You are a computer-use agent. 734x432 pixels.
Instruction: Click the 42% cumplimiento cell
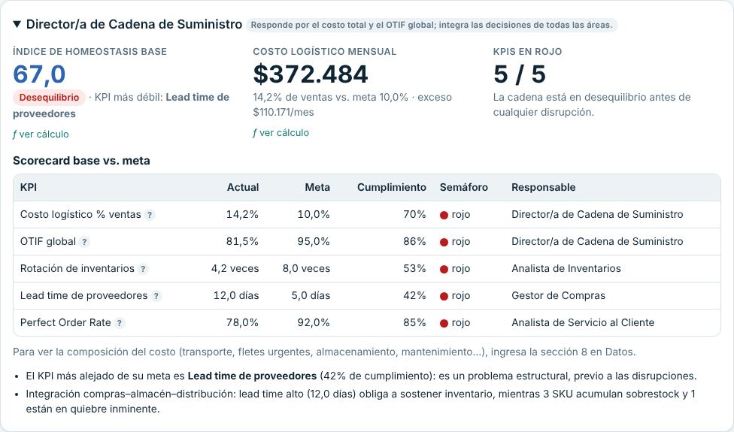pos(414,295)
